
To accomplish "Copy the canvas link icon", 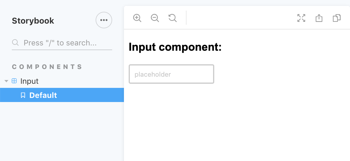I will coord(337,18).
